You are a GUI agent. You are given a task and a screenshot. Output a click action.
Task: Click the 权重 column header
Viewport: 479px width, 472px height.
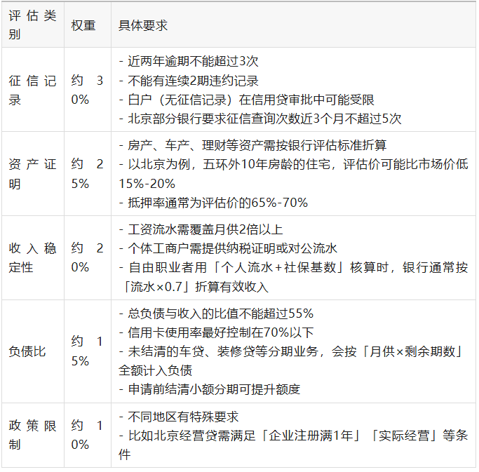click(83, 25)
